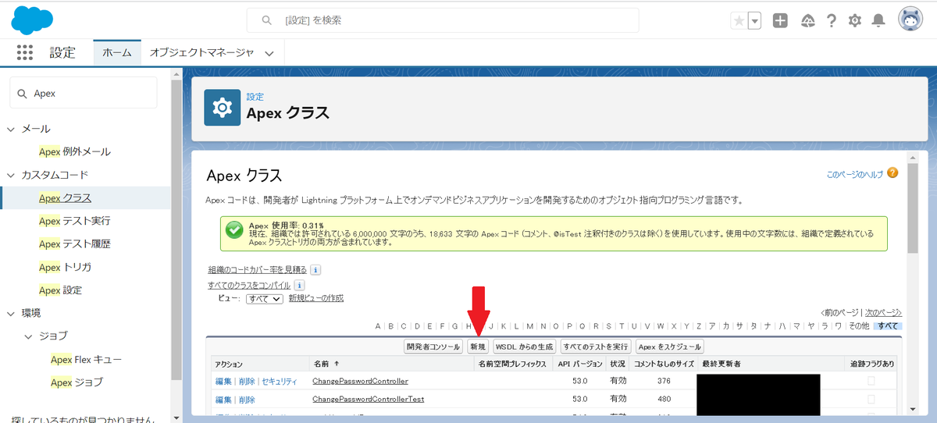
Task: Toggle trace flag checkbox for ChangePasswordController
Action: point(871,381)
